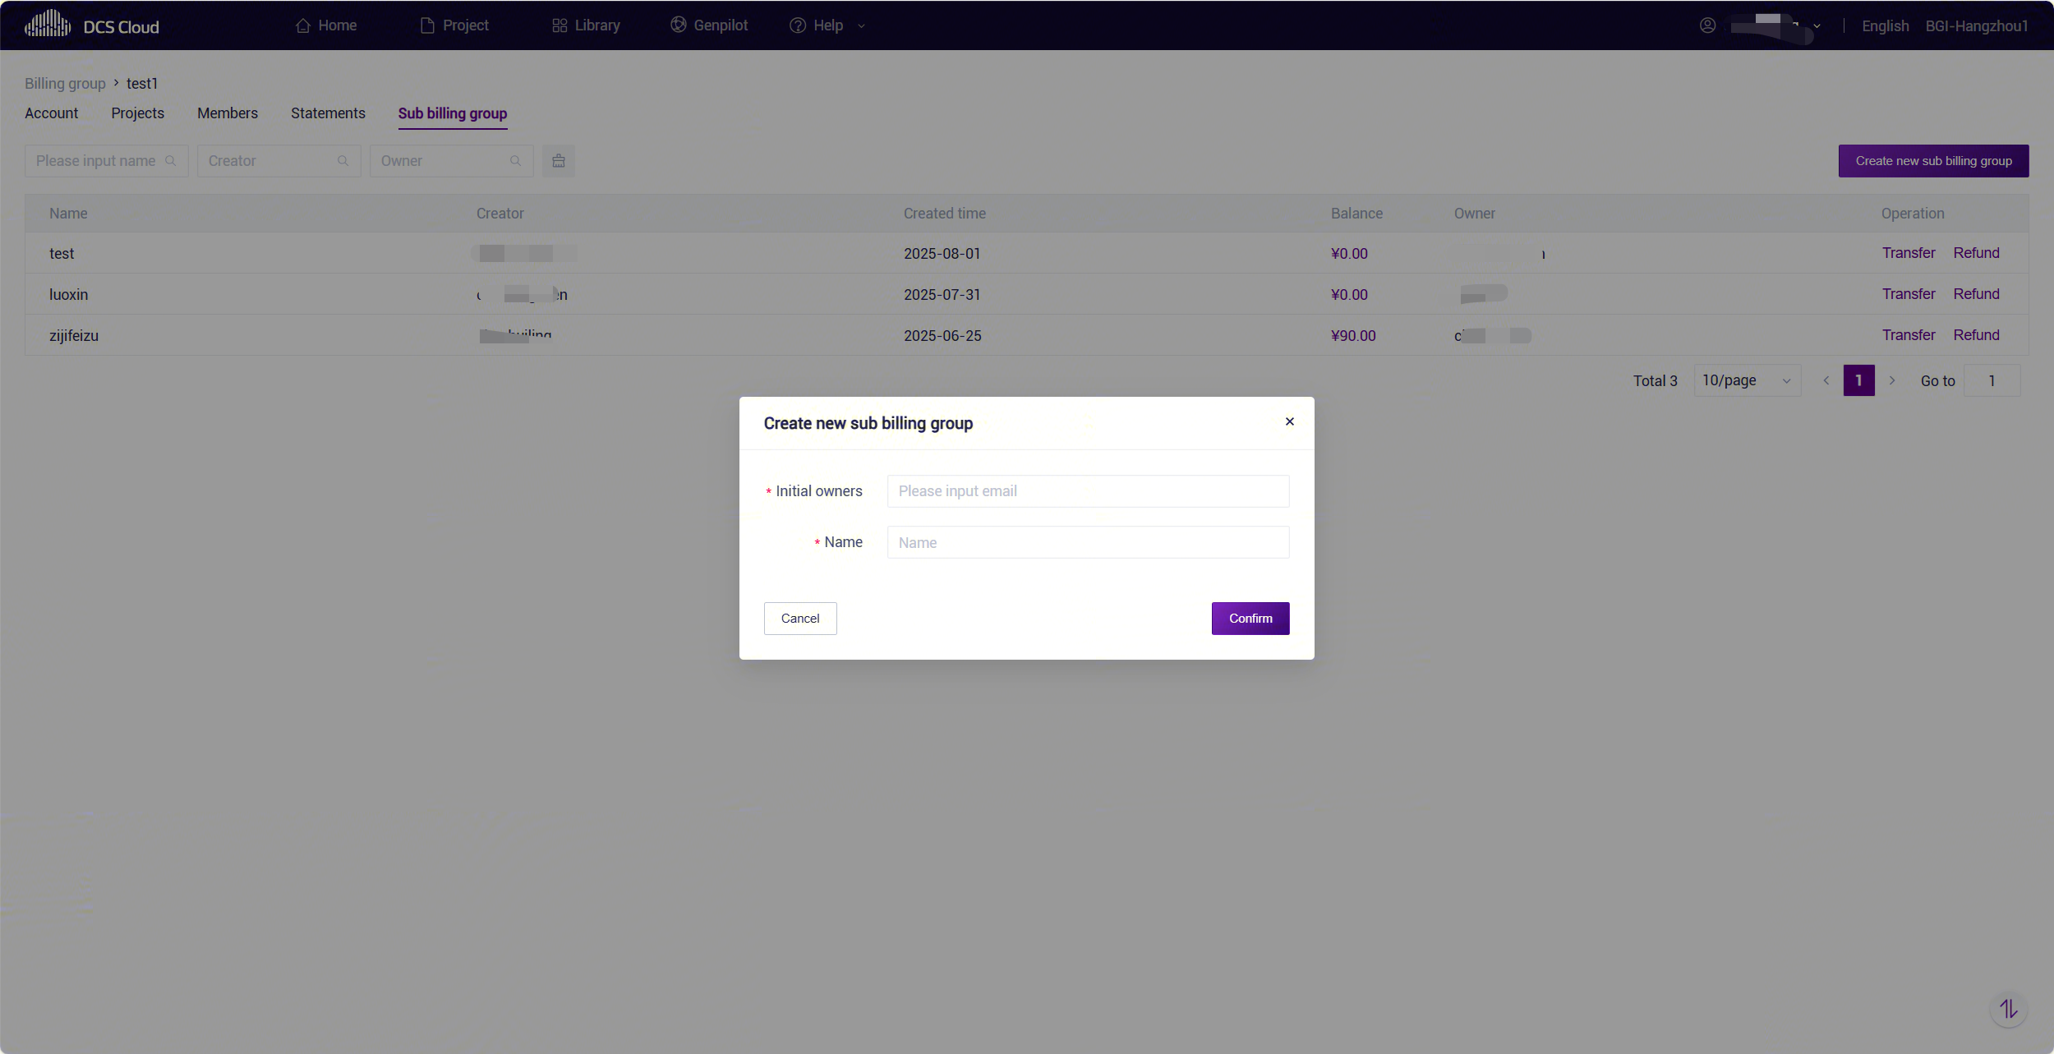Go to next page arrow
2054x1054 pixels.
(1892, 380)
